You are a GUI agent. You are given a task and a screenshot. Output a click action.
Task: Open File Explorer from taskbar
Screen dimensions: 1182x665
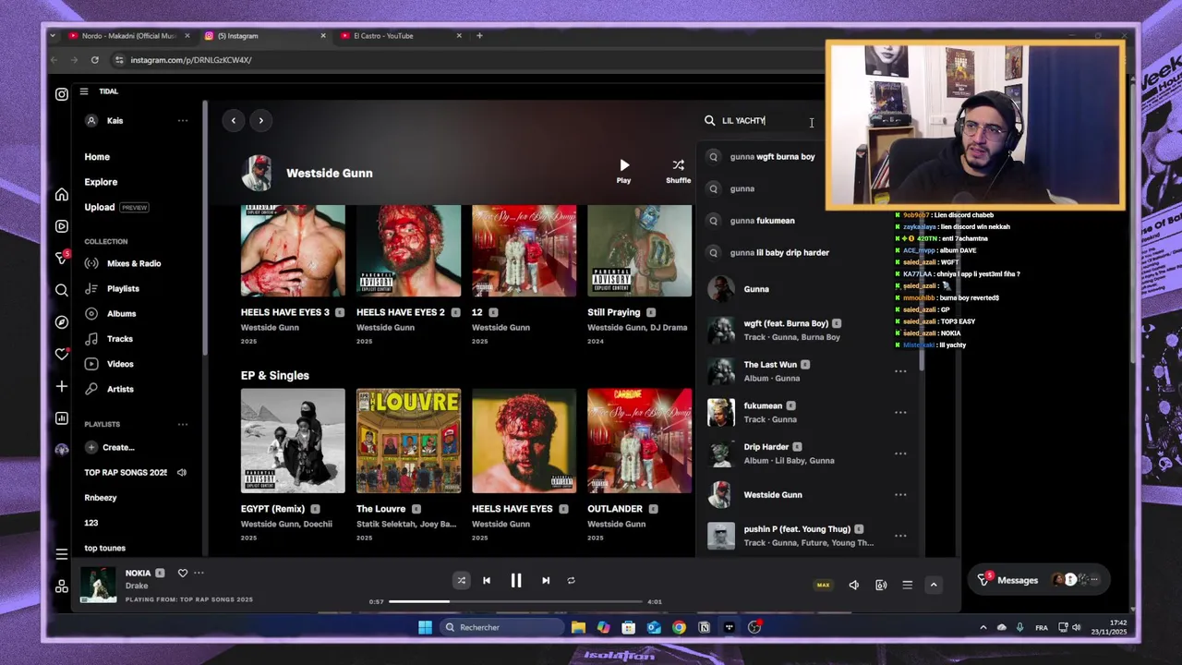point(578,627)
